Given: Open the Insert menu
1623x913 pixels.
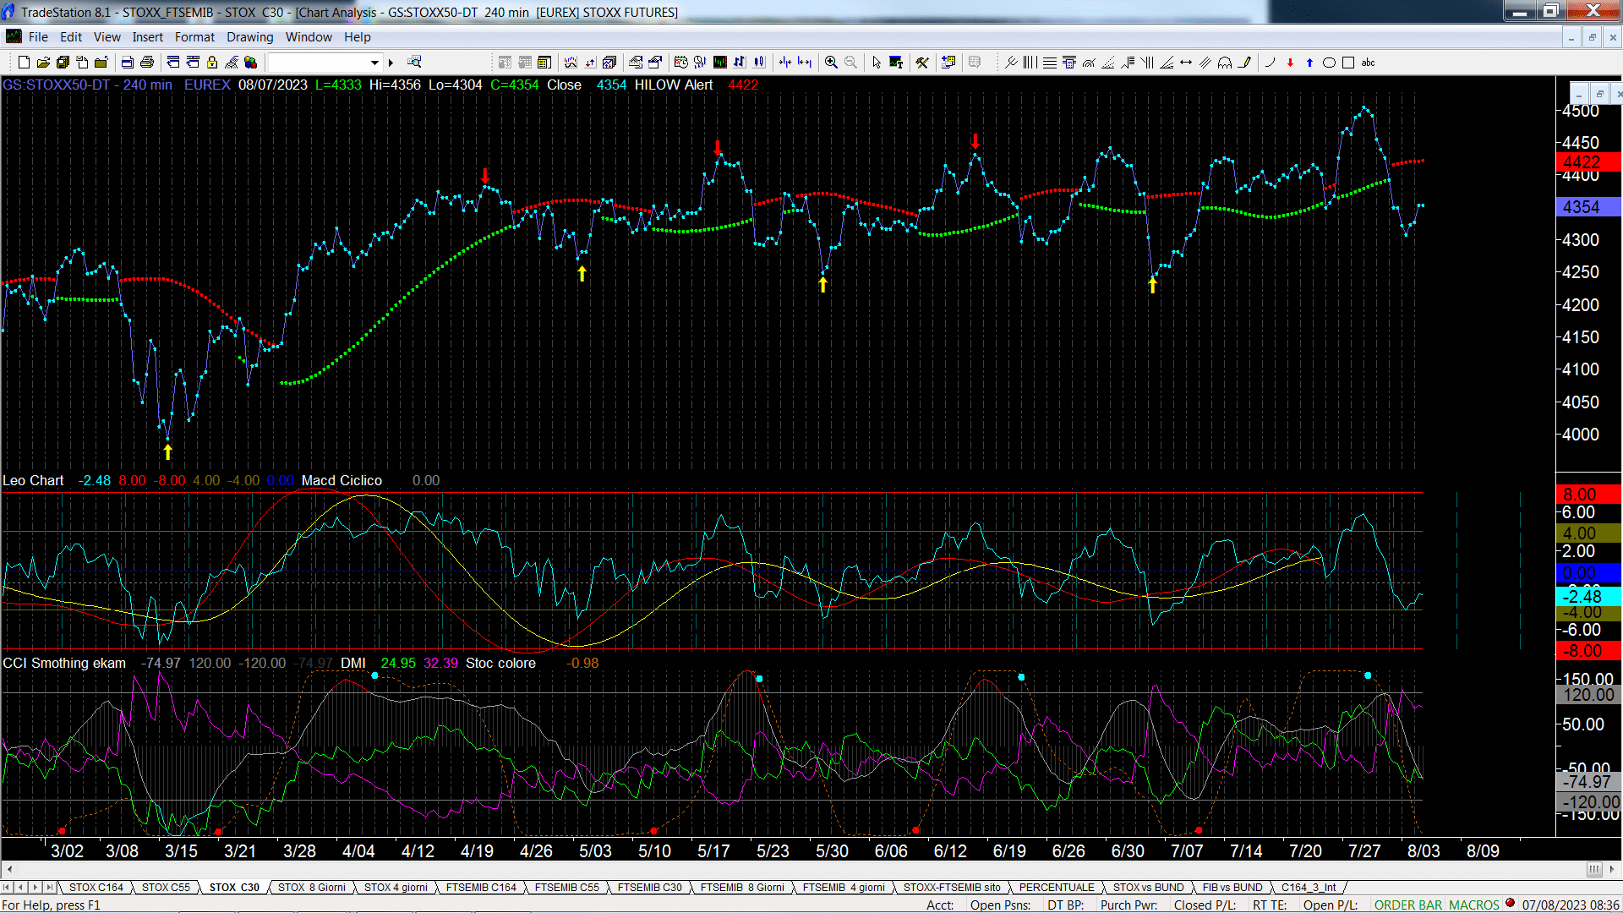Looking at the screenshot, I should click(147, 37).
